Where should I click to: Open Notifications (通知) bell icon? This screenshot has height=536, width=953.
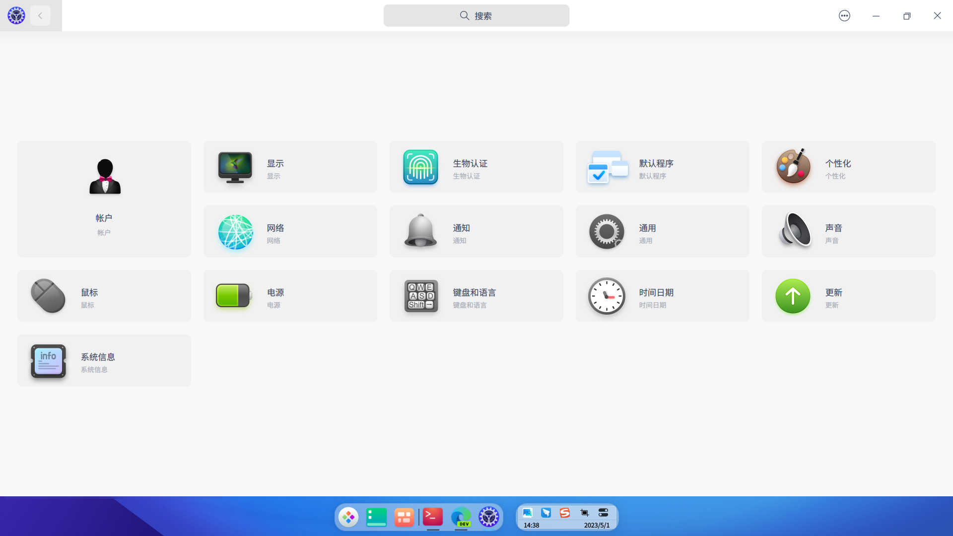click(420, 231)
